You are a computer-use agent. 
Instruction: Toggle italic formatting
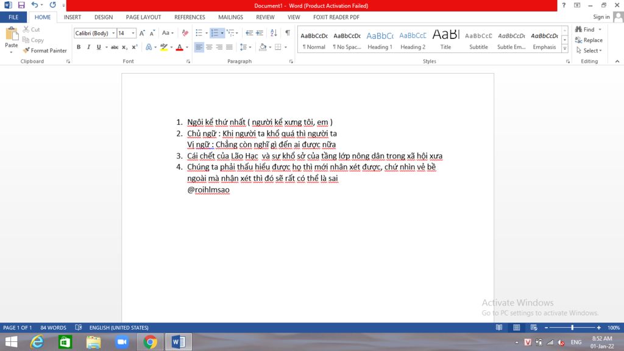pos(88,47)
